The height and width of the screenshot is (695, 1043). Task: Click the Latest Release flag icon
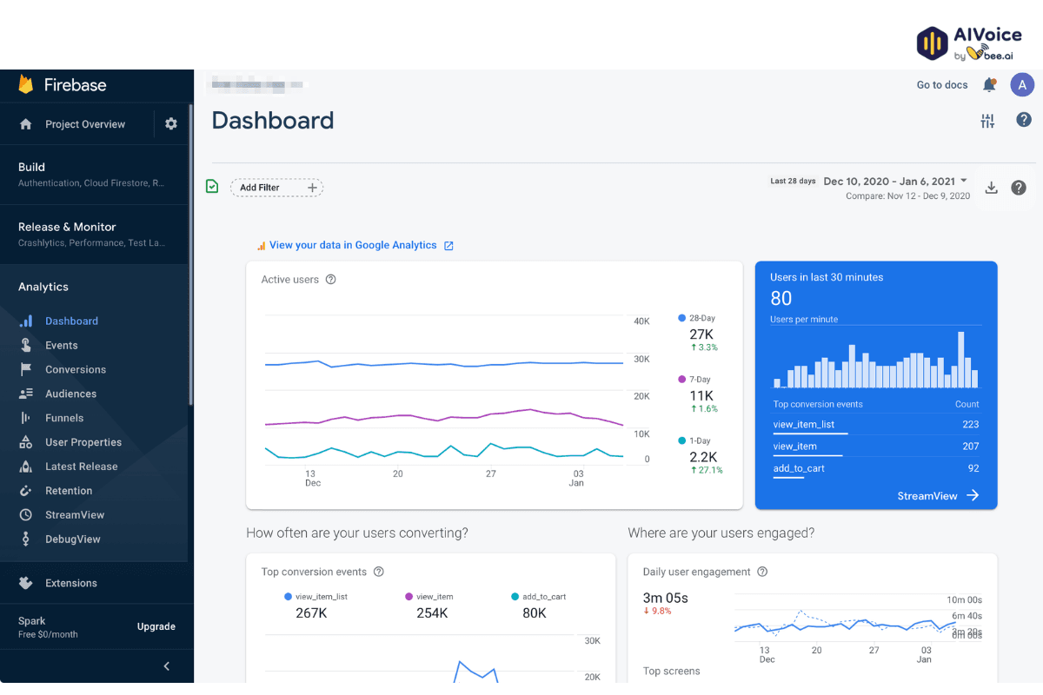(x=26, y=467)
